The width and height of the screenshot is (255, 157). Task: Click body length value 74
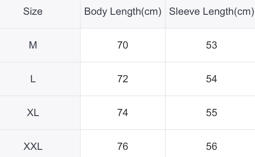(123, 113)
